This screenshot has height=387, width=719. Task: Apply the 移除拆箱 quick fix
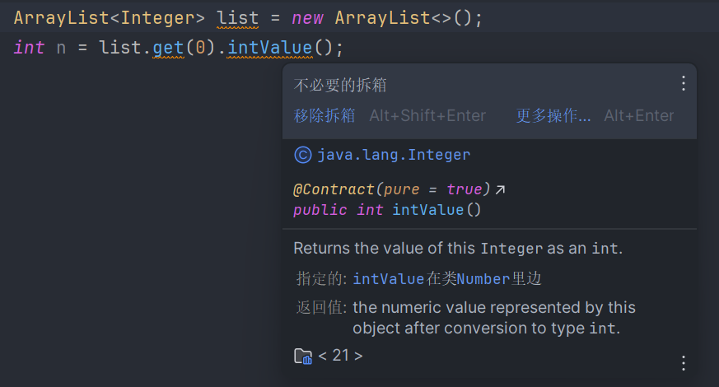[x=324, y=116]
